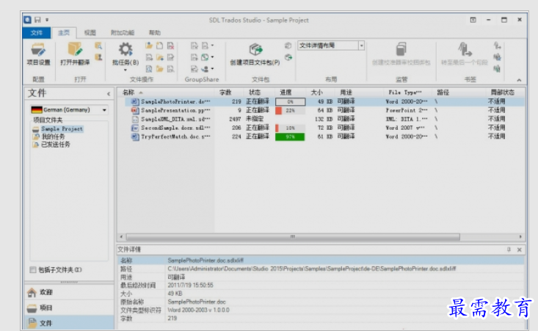538x331 pixels.
Task: Select Sample Project in the folder tree
Action: (x=62, y=129)
